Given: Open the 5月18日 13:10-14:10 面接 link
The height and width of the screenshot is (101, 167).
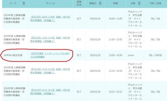Looking at the screenshot, I should tap(50, 71).
